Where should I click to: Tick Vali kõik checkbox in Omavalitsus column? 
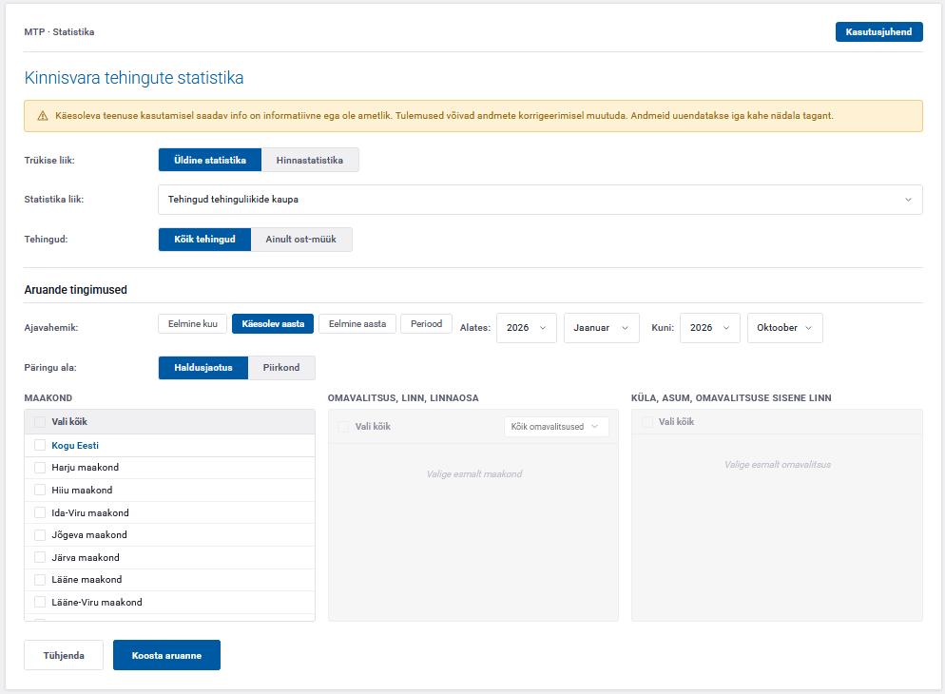[x=343, y=427]
